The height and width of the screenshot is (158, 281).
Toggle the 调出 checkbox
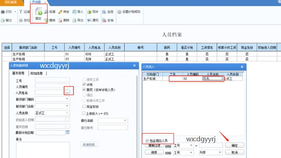point(84,95)
